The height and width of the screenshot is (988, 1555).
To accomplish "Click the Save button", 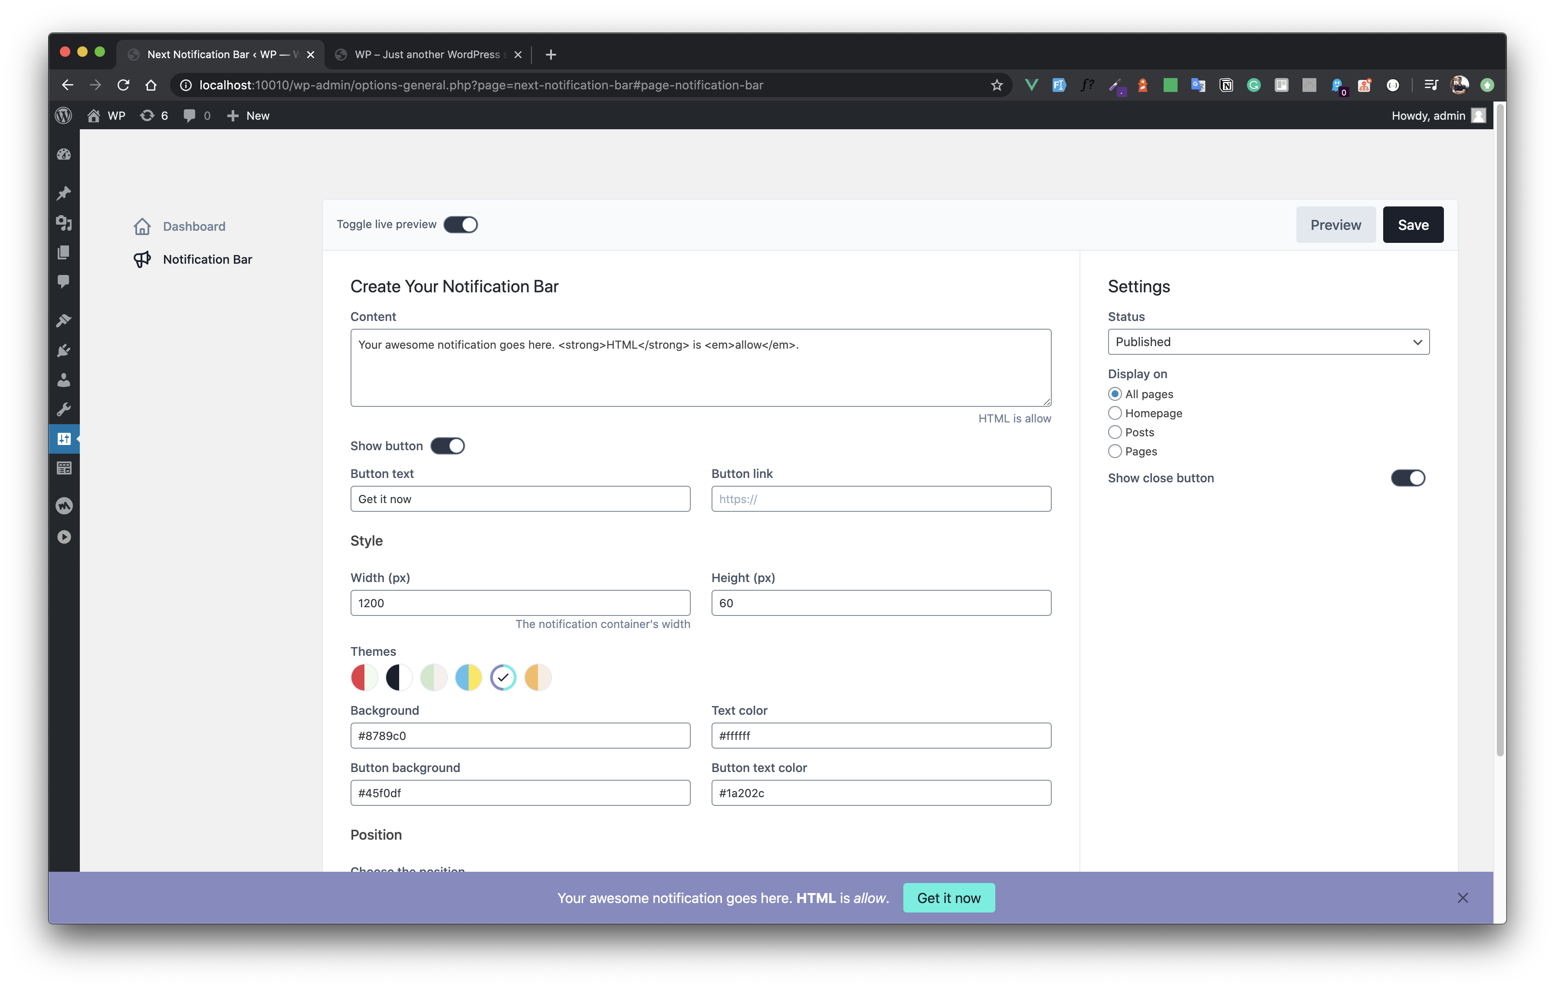I will coord(1413,225).
